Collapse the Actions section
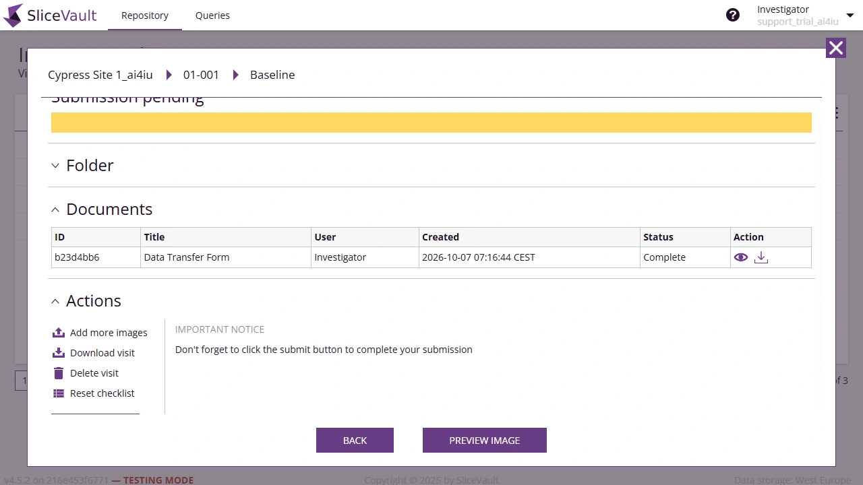This screenshot has height=485, width=863. pyautogui.click(x=55, y=301)
